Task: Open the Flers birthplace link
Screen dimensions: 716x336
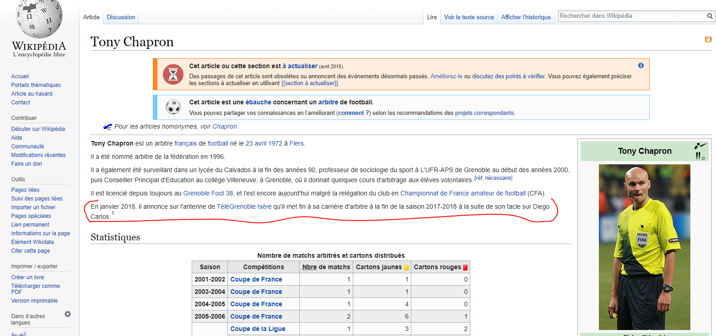Action: coord(296,143)
